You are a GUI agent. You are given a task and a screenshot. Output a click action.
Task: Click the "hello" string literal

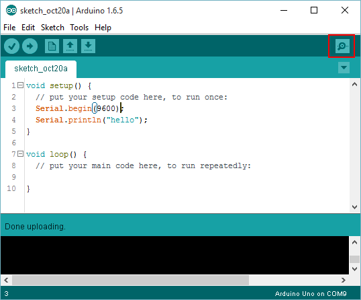tap(123, 120)
